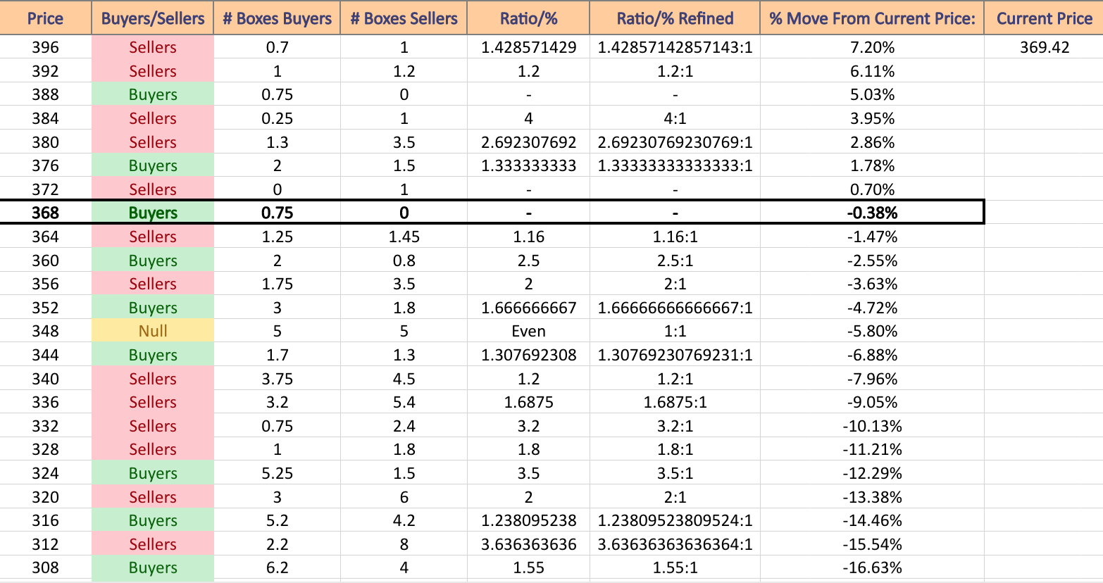Select the -12.29% move cell
Screen dimensions: 1103x583
872,473
